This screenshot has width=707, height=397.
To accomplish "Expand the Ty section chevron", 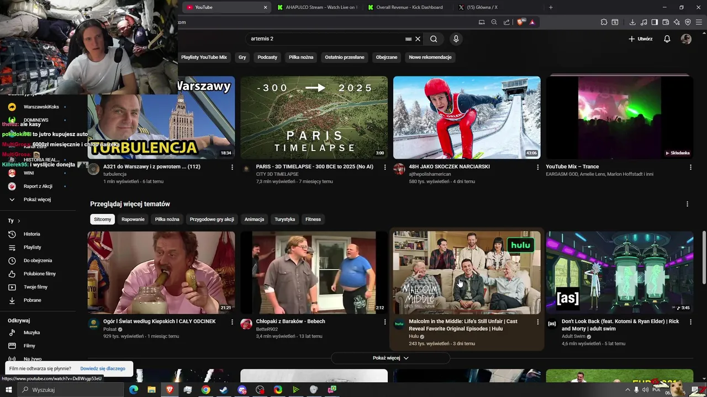I will pos(19,221).
